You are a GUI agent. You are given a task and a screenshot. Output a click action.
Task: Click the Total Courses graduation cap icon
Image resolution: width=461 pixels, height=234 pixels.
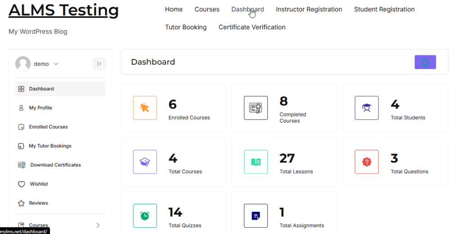pos(145,162)
